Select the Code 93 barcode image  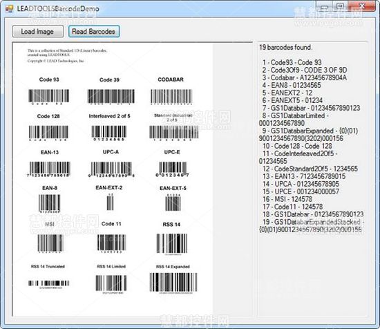pos(49,97)
